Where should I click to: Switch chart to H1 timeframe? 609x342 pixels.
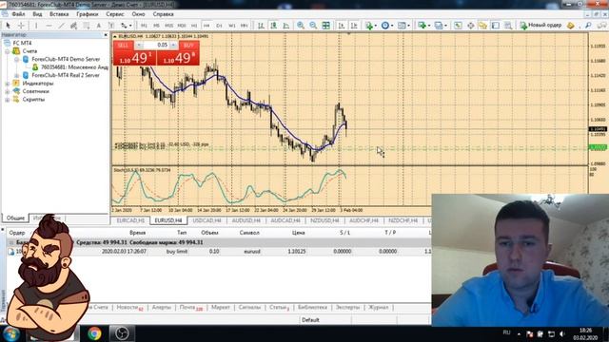(x=194, y=26)
